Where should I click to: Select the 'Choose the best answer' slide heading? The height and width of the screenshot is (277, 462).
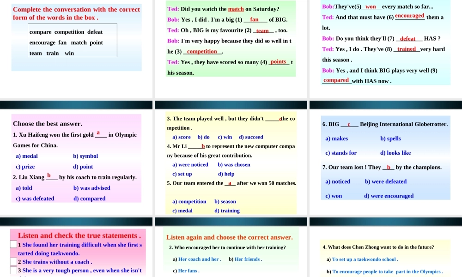tap(48, 124)
